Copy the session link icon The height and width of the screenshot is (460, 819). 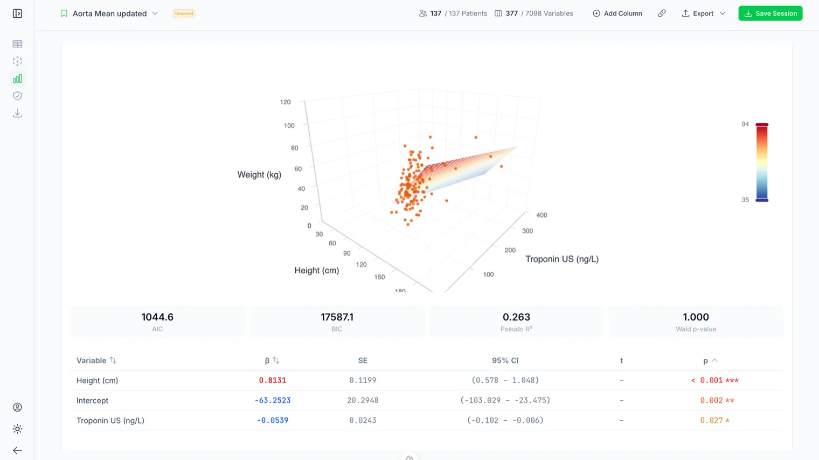(662, 13)
